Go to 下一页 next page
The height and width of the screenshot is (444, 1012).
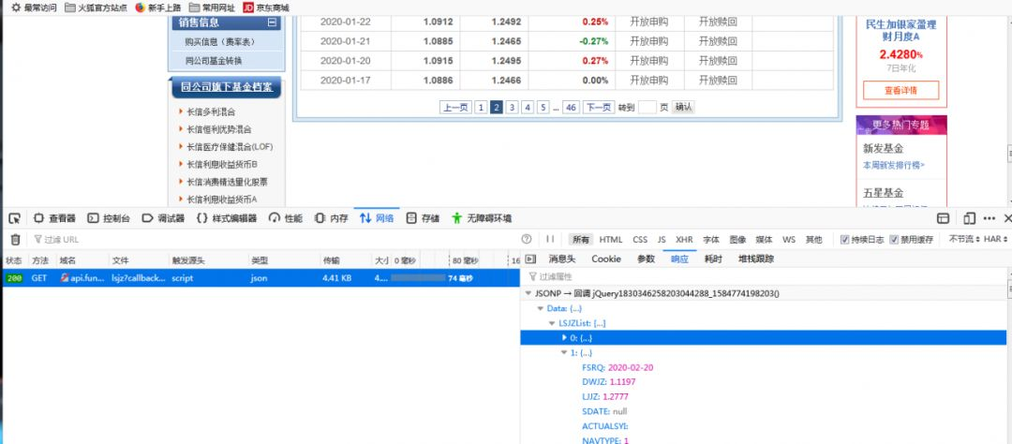598,108
